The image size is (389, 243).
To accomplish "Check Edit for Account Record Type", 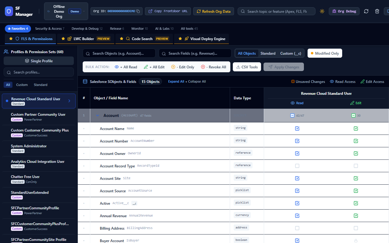I will 356,166.
